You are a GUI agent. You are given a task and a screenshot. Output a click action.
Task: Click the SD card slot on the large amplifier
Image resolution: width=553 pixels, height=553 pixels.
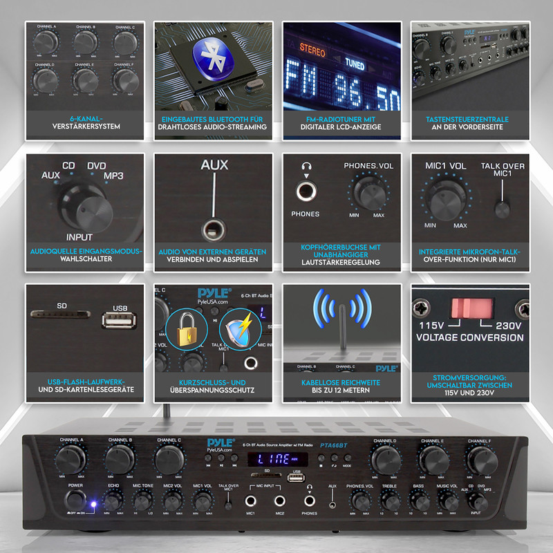(x=266, y=475)
